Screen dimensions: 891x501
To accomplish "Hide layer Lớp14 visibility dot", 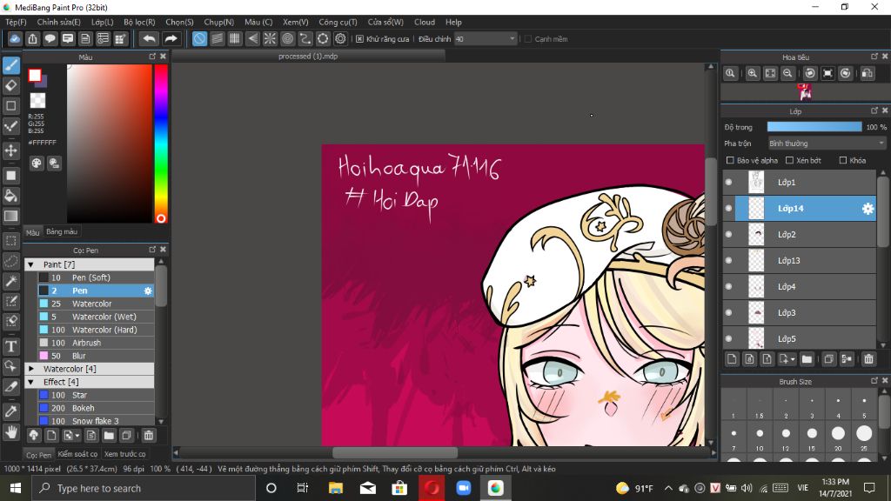I will click(729, 209).
